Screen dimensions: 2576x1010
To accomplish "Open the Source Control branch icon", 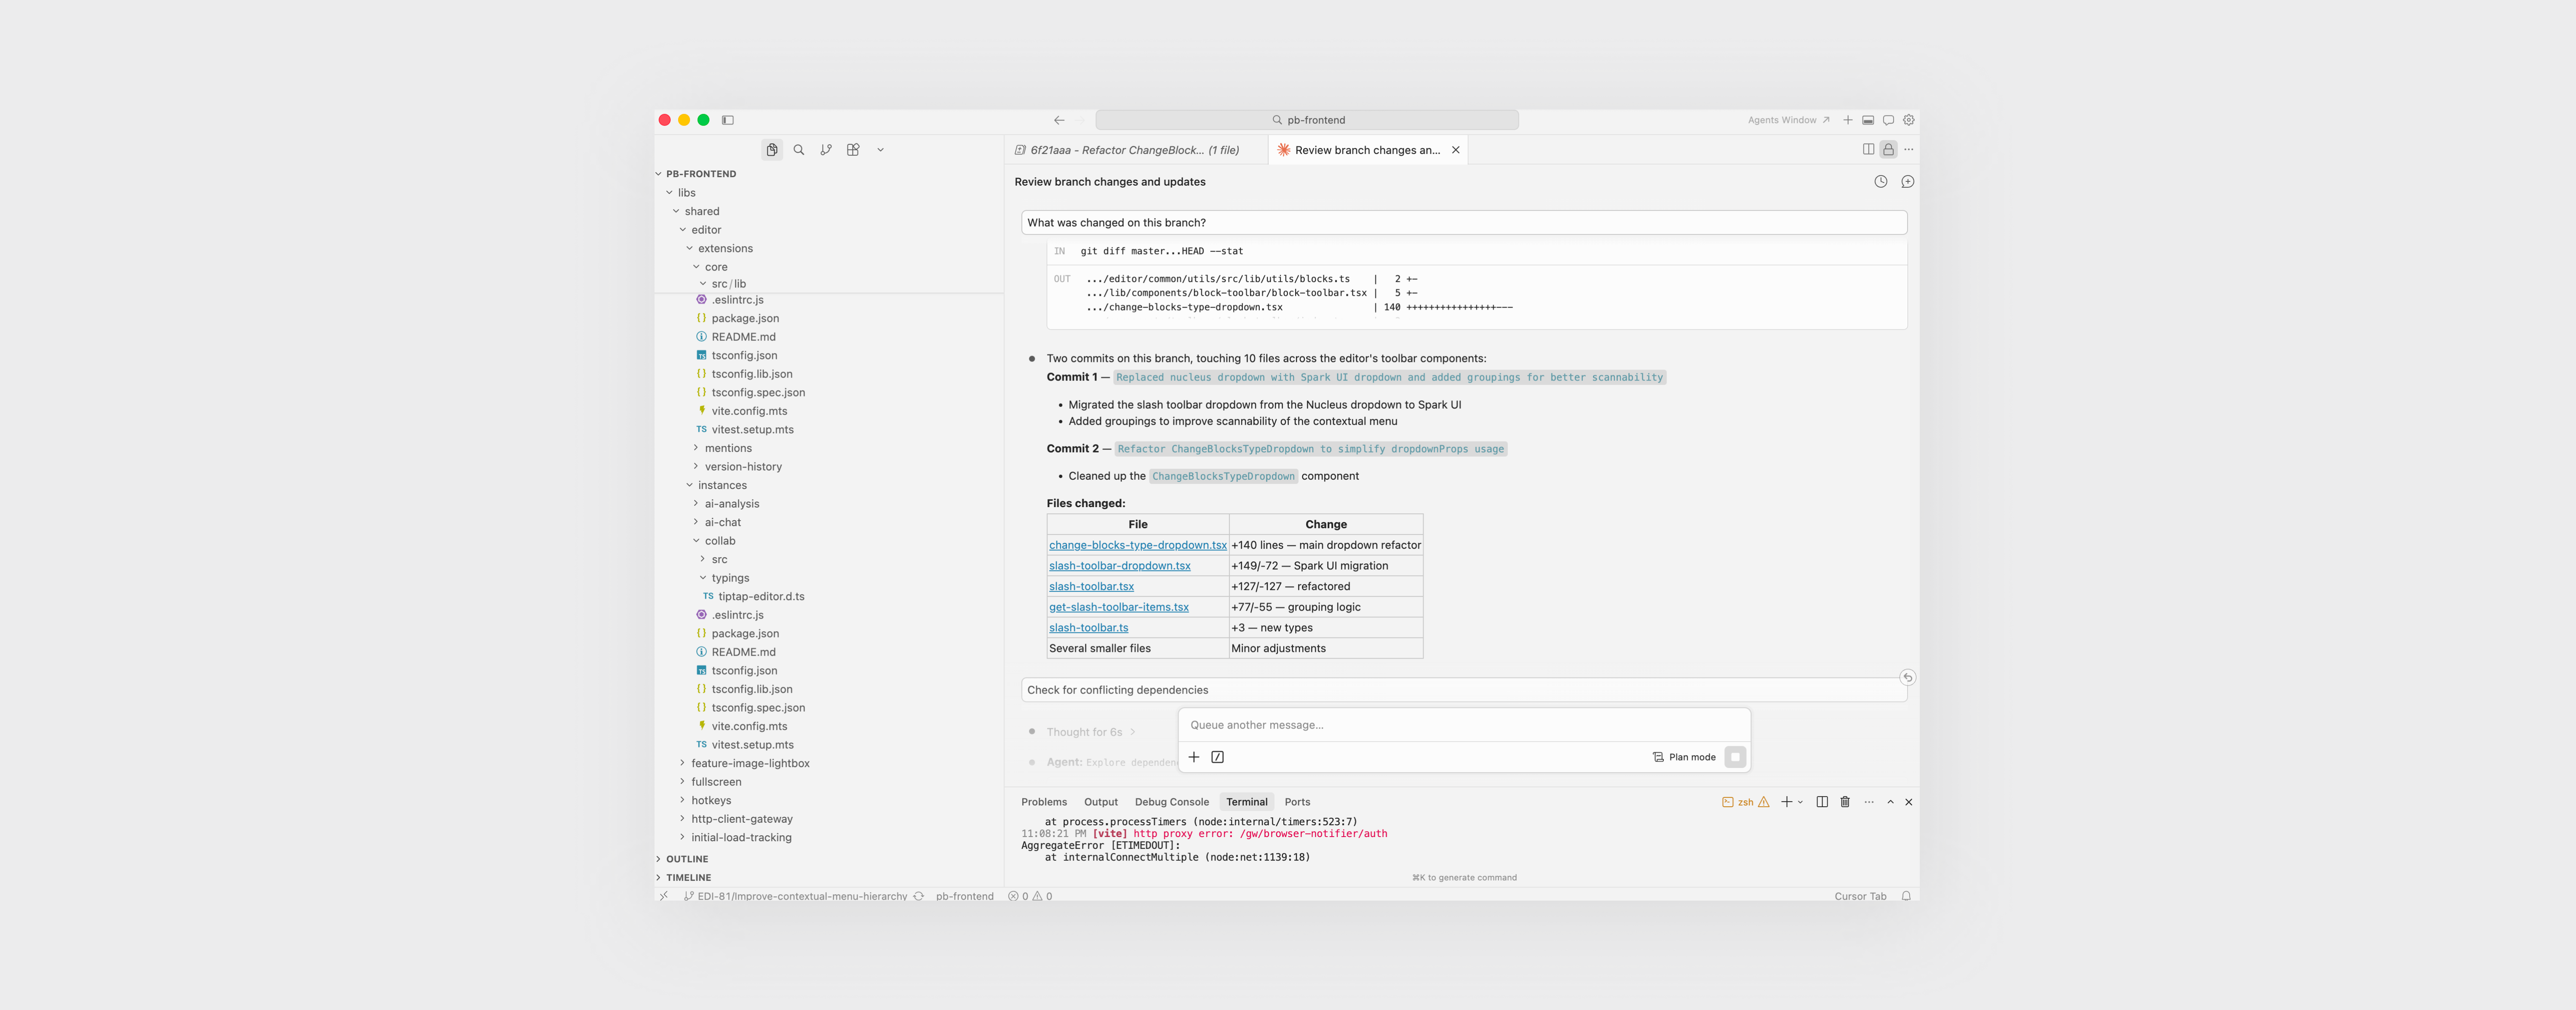I will [x=826, y=150].
